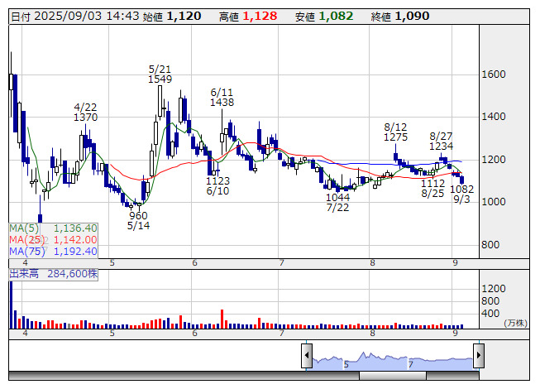This screenshot has height=389, width=540.
Task: Click the tallest red volume bar in June
Action: [222, 319]
